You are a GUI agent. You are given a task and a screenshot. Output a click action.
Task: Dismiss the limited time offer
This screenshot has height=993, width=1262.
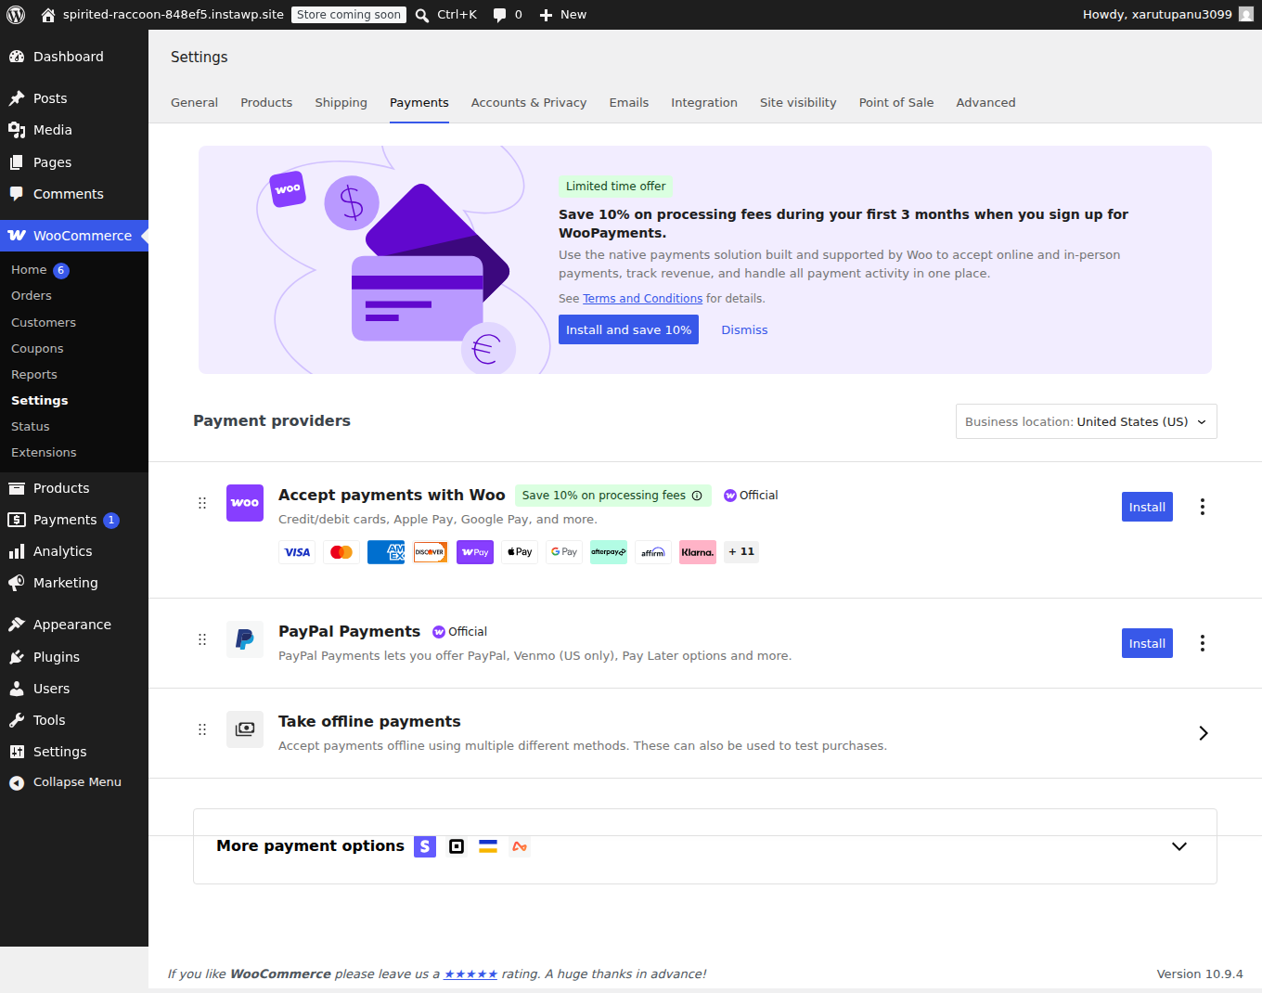coord(744,330)
